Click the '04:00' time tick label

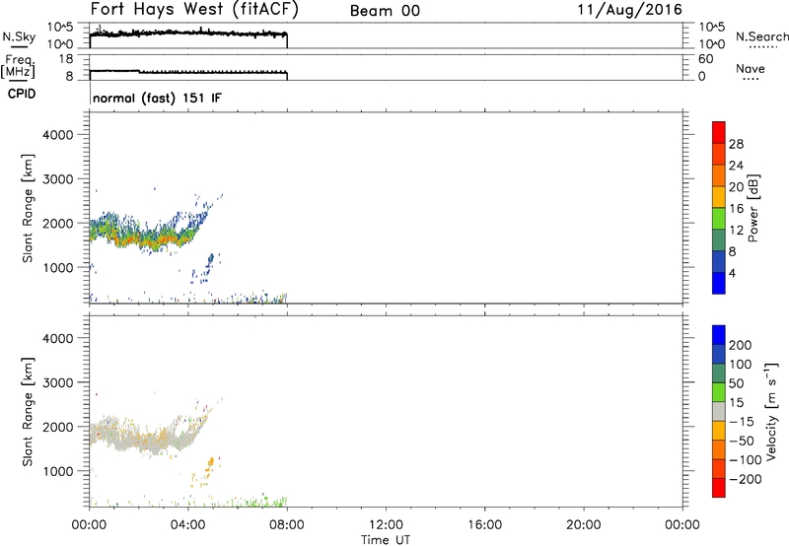pos(188,525)
